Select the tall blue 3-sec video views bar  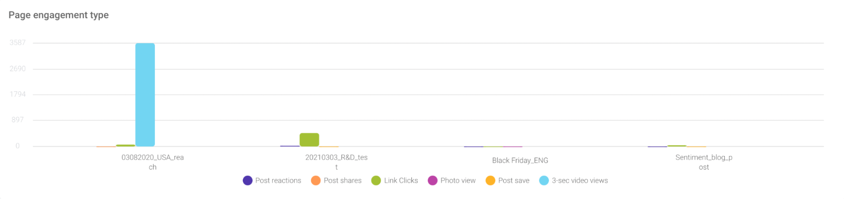145,95
